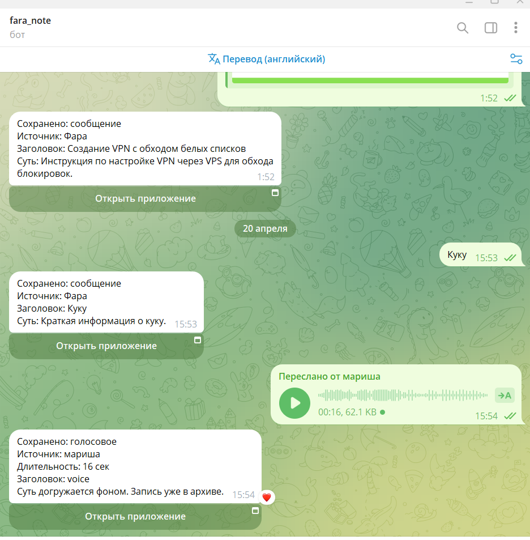Toggle the side panel icon in header
Viewport: 530px width, 540px height.
[491, 28]
